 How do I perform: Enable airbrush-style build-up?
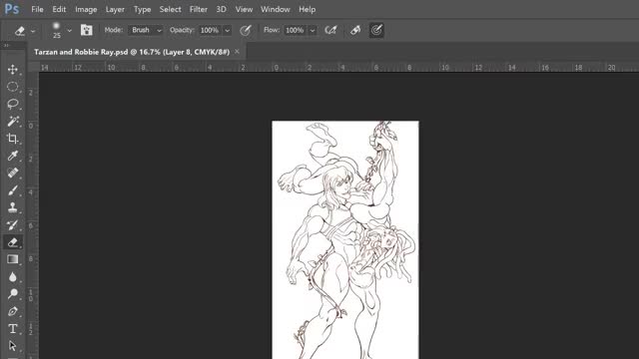click(x=330, y=30)
